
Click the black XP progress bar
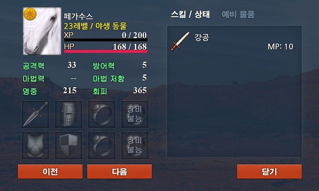tap(106, 40)
